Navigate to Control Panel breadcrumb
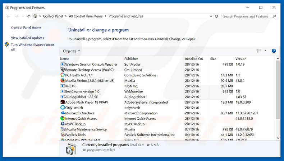The width and height of the screenshot is (284, 161). point(53,16)
